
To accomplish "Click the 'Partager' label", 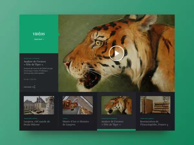I will 27,87.
